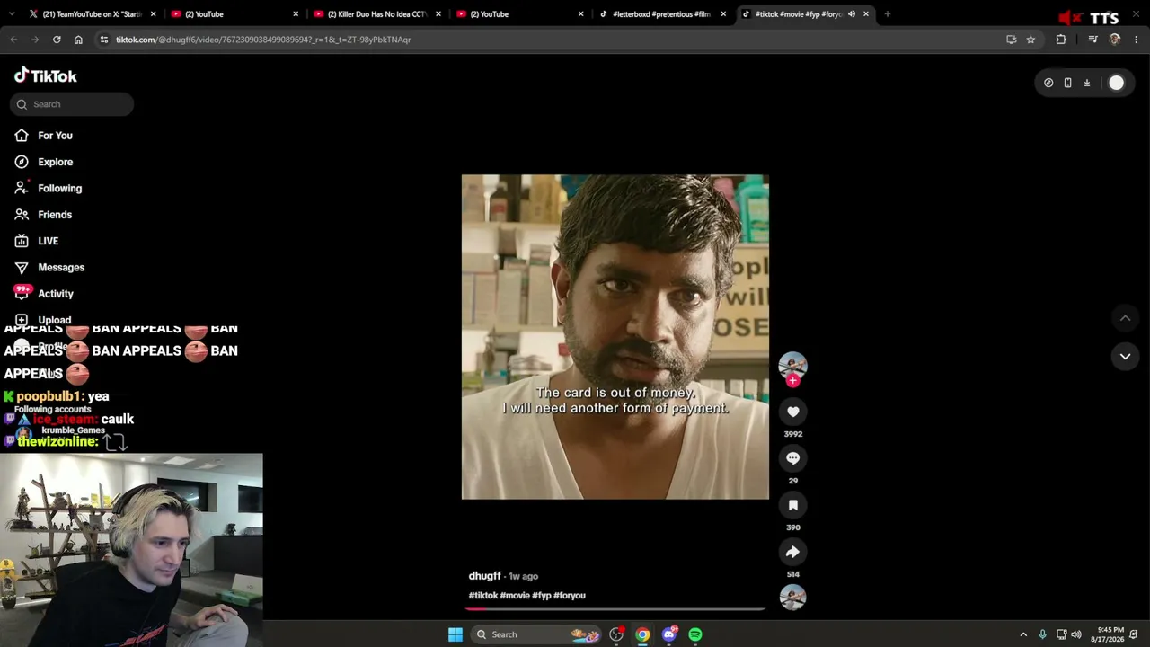The height and width of the screenshot is (647, 1150).
Task: Go back in the browser
Action: click(x=13, y=40)
